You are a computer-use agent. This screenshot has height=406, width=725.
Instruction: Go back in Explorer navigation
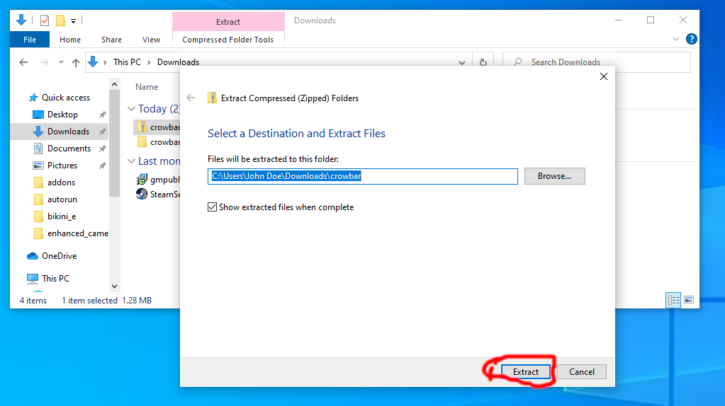(23, 62)
